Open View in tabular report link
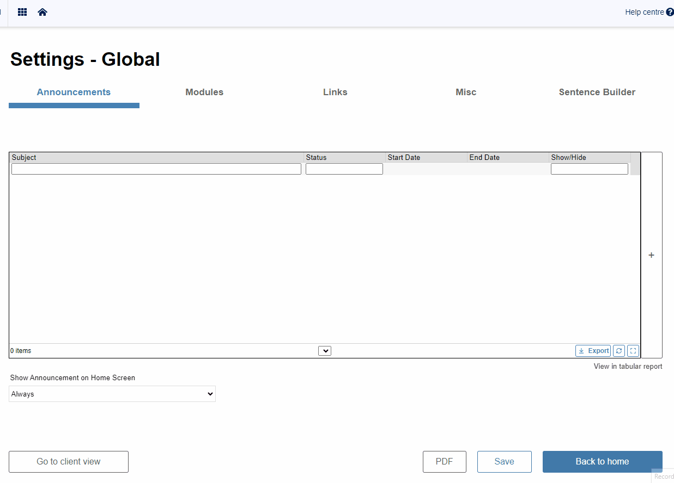The width and height of the screenshot is (674, 483). pyautogui.click(x=628, y=366)
